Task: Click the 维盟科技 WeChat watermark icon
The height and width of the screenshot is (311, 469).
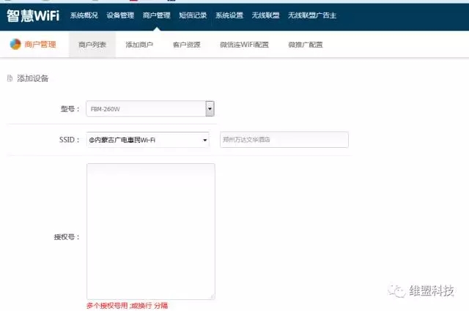Action: point(398,291)
